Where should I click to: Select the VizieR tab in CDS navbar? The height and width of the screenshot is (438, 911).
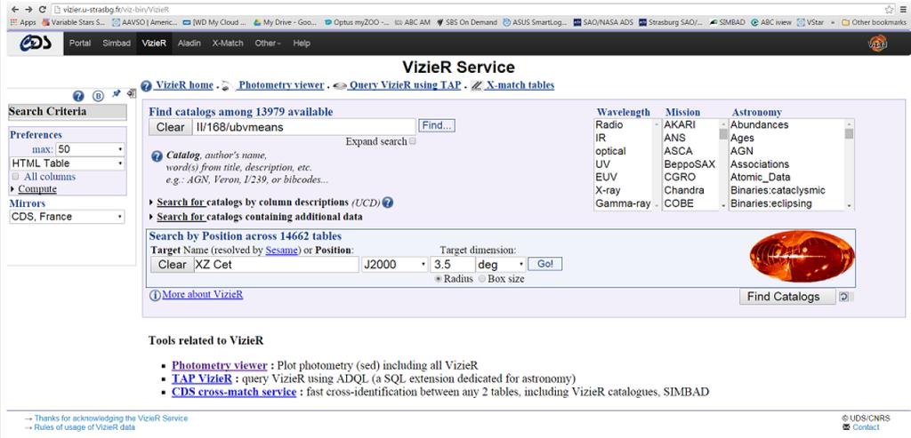154,44
